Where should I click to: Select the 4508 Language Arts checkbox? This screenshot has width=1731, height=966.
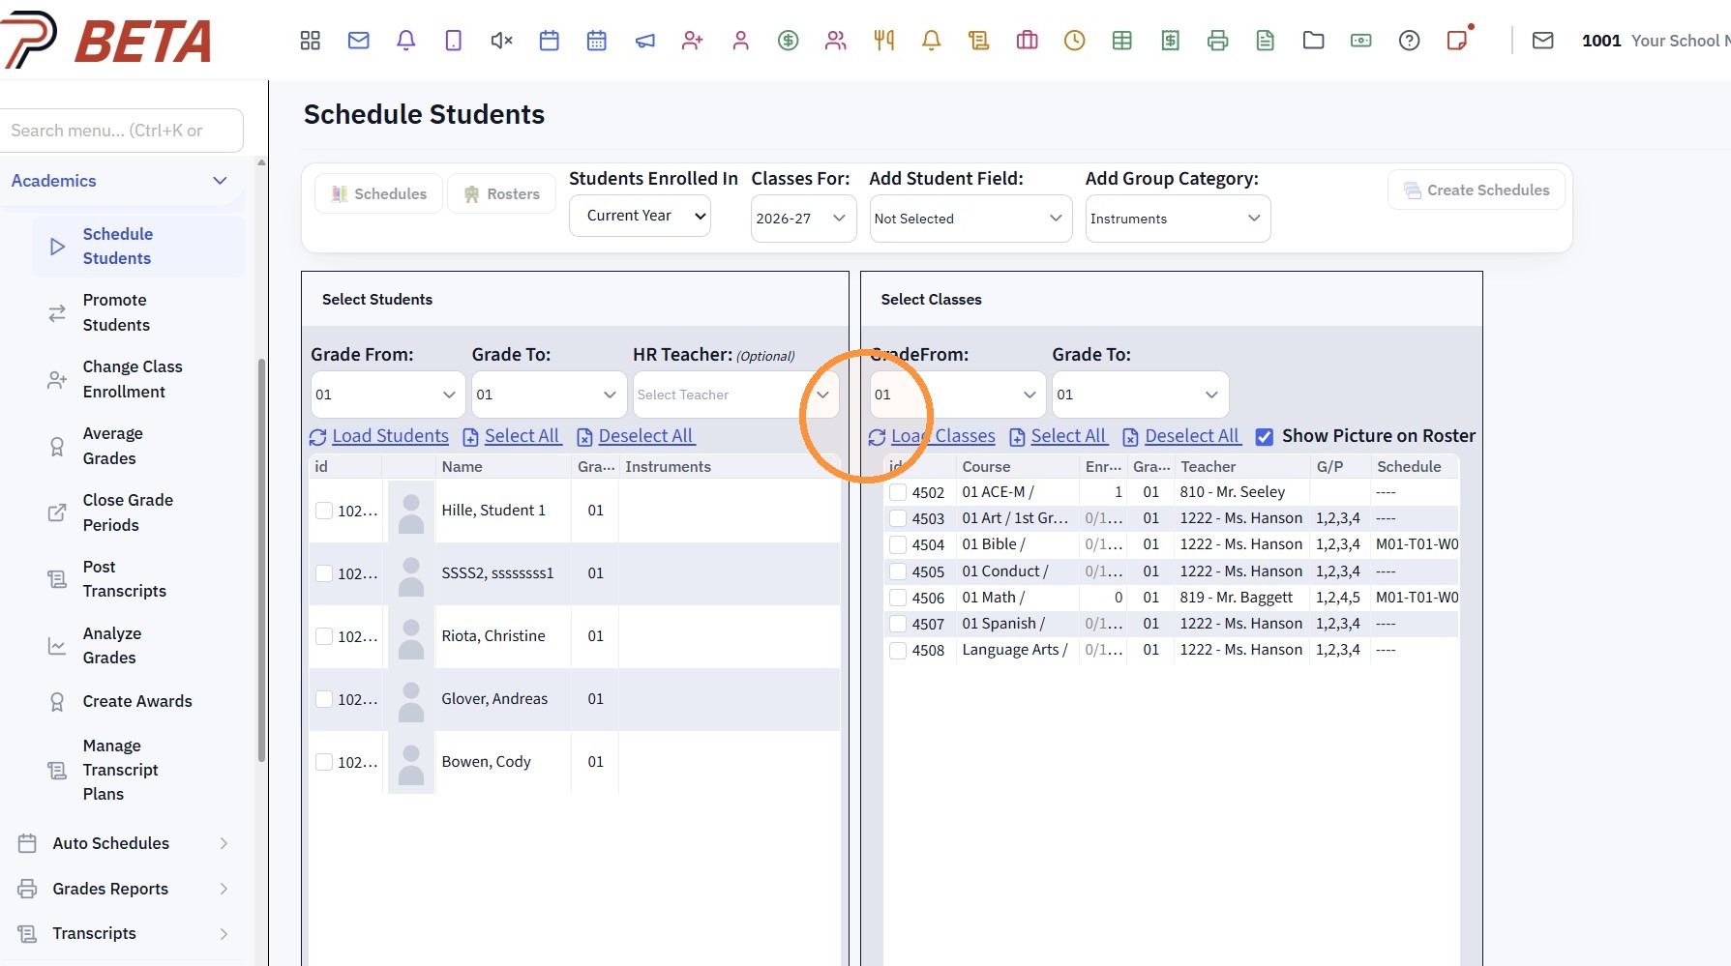click(898, 650)
